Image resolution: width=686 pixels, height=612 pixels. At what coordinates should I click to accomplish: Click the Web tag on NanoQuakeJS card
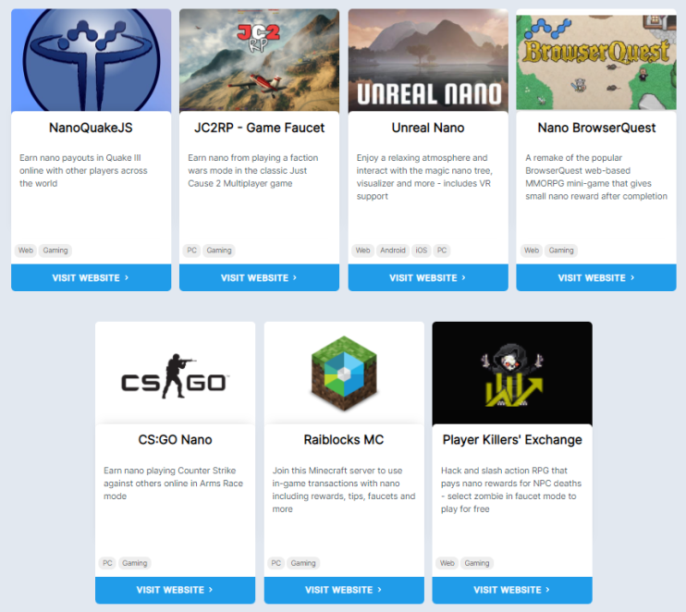point(25,251)
